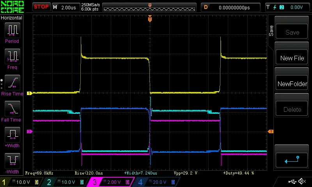Select the Rise Time measurement icon
312x187 pixels.
click(x=12, y=83)
